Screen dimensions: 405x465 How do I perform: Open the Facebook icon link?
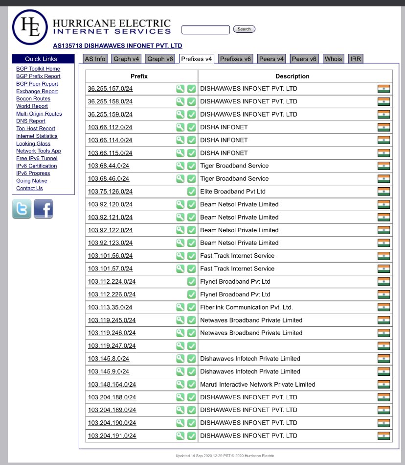[44, 209]
